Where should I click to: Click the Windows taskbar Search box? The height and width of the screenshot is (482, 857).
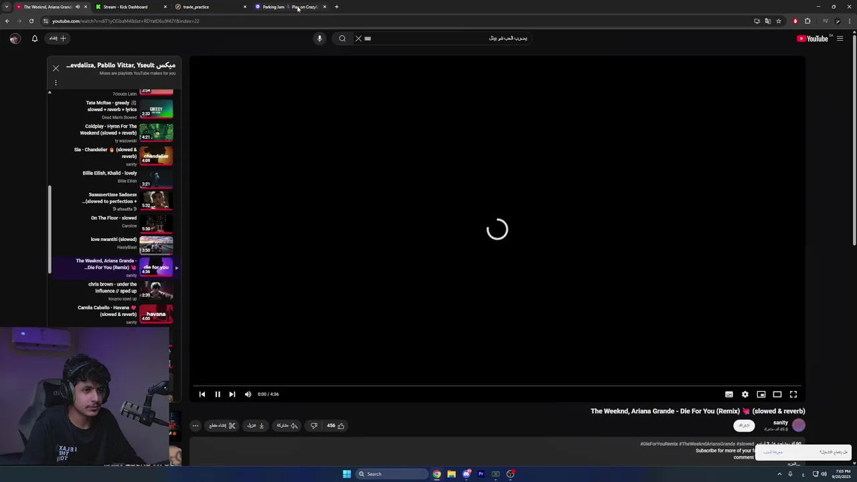(392, 474)
